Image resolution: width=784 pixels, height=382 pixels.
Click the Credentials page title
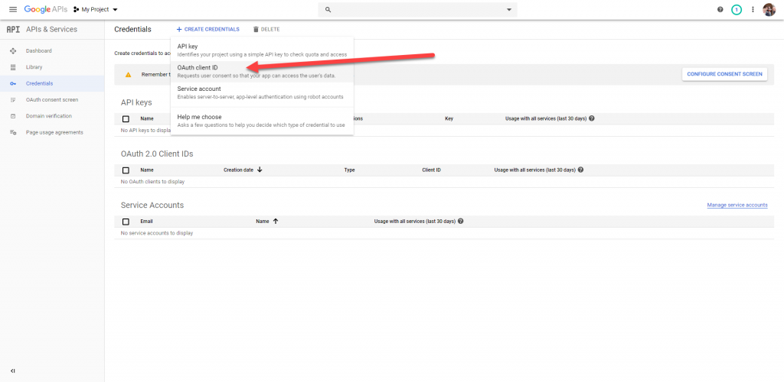(x=132, y=30)
